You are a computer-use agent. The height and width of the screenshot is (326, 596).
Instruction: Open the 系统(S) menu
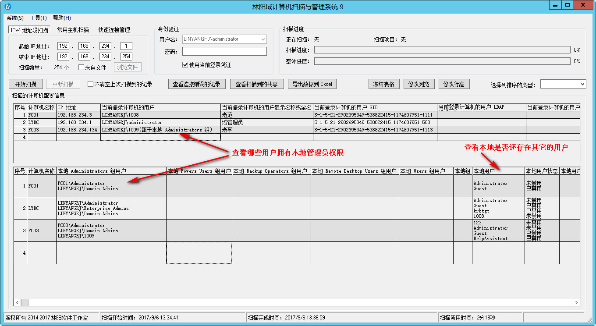[x=15, y=18]
